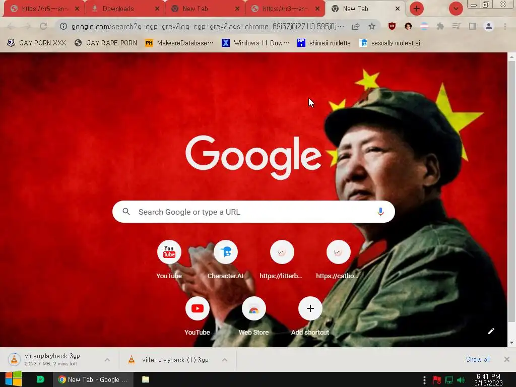Click the New Tab - Google Chrome taskbar button
Screen dimensions: 516x387
tap(93, 379)
